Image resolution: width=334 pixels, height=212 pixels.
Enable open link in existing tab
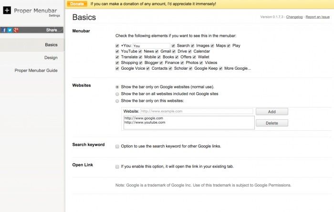tap(117, 167)
